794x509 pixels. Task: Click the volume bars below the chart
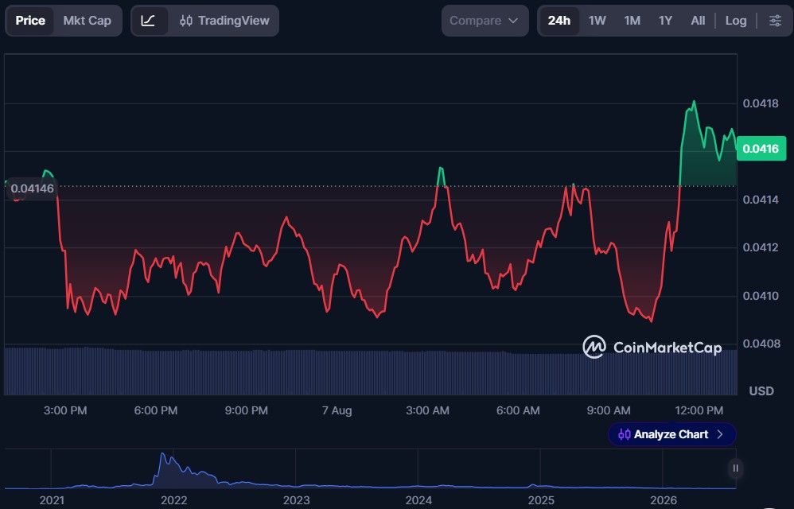pyautogui.click(x=371, y=372)
